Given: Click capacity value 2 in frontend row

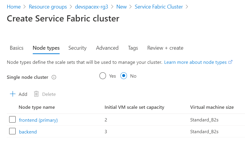Looking at the screenshot, I should (106, 120).
